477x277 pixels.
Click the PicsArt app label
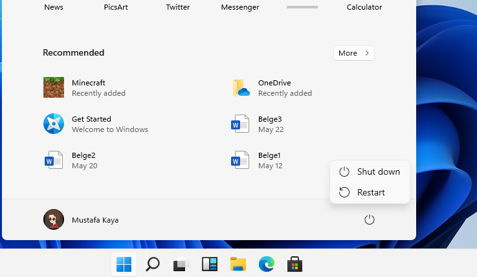[116, 7]
